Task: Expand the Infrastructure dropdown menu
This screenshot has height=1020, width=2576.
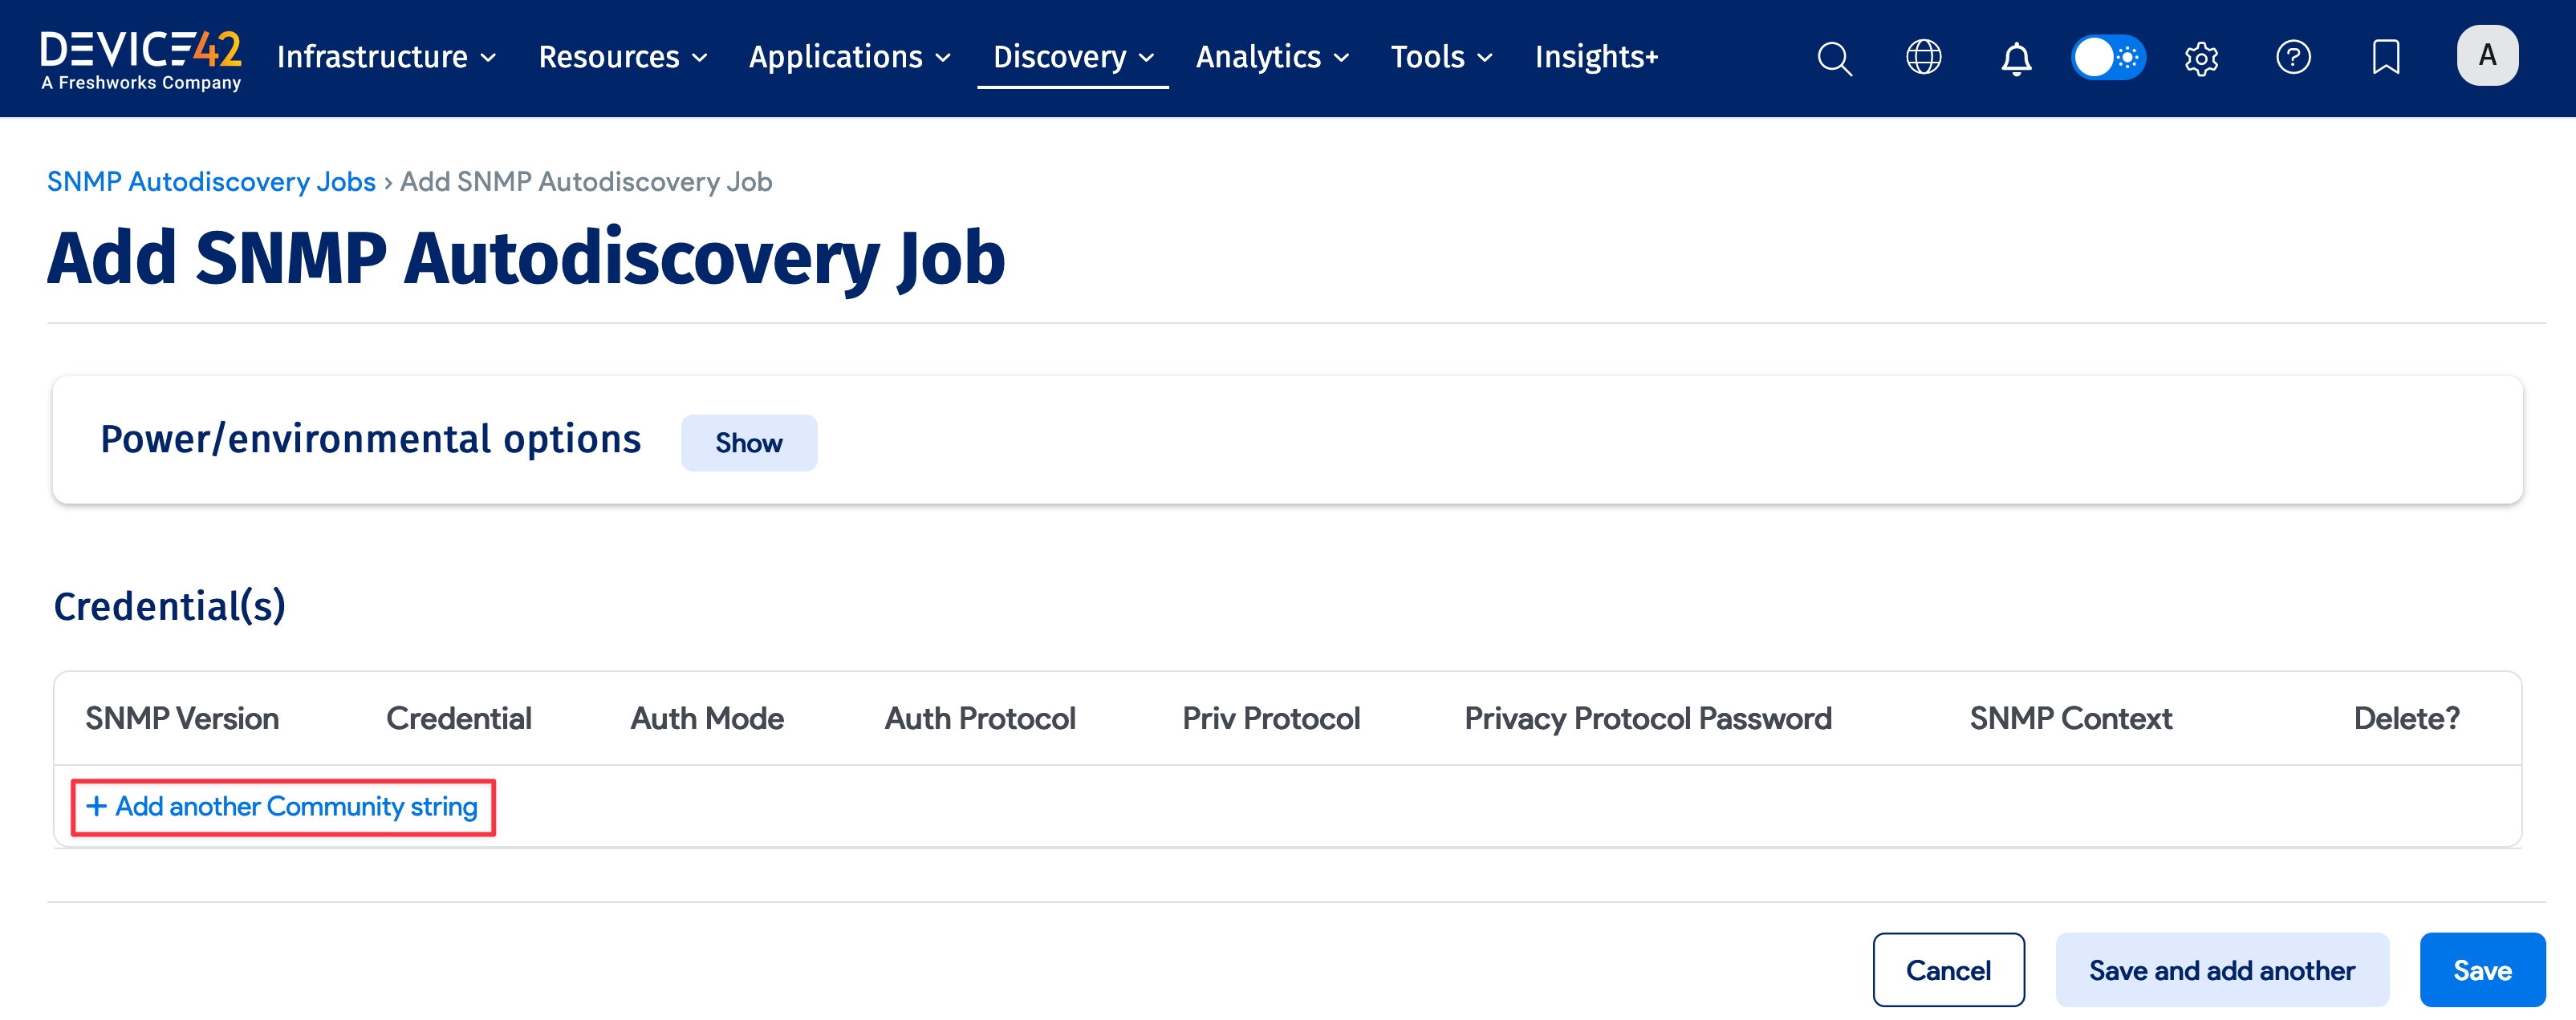Action: click(x=386, y=57)
